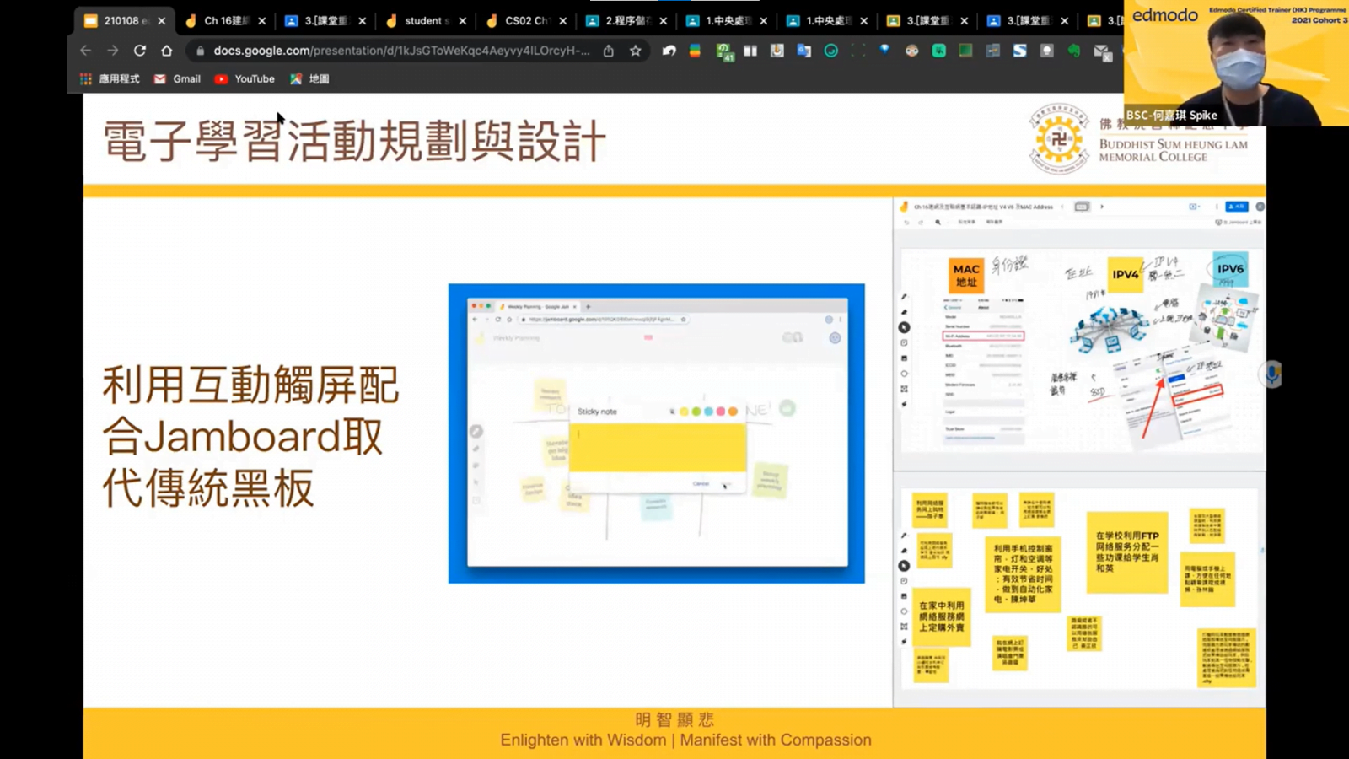1349x759 pixels.
Task: Click the mail envelope extension icon
Action: pos(1102,51)
